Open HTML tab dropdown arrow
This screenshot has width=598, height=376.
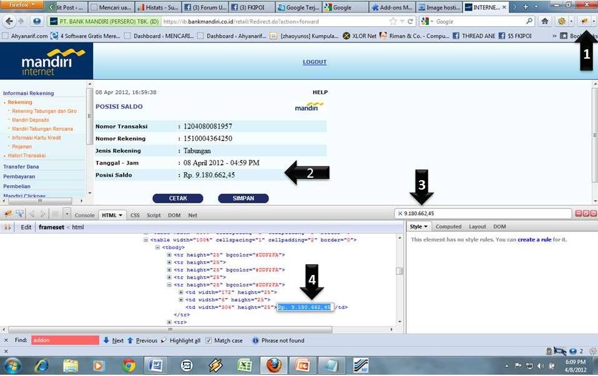click(x=120, y=215)
